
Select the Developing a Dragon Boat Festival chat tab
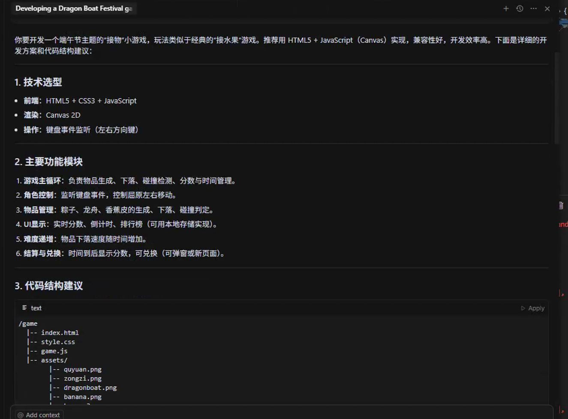coord(74,9)
